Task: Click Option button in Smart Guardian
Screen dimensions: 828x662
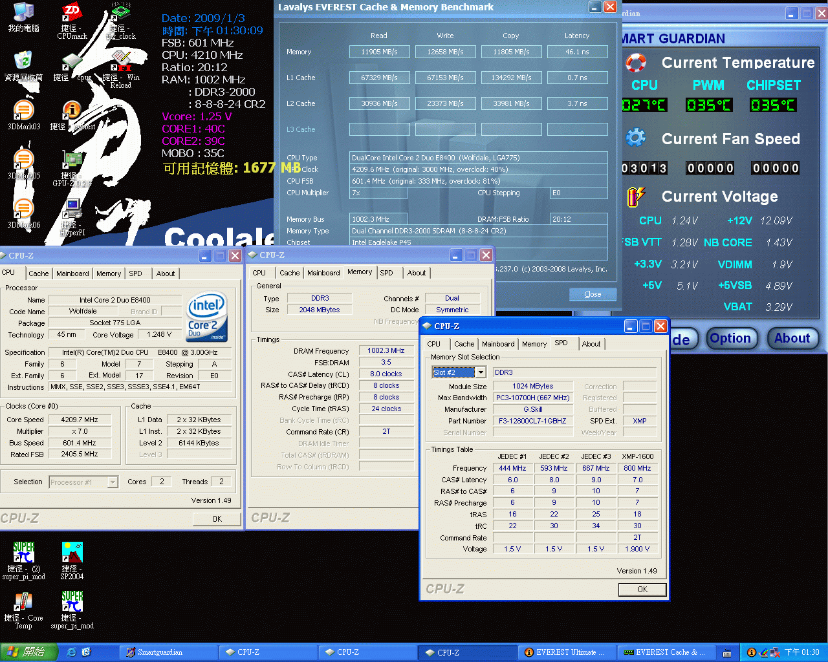Action: pyautogui.click(x=730, y=338)
